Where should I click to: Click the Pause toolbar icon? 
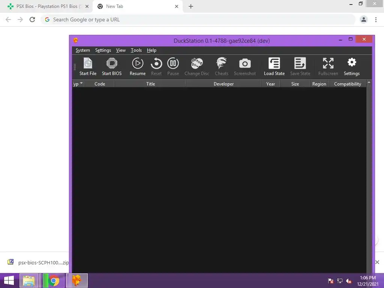point(173,66)
